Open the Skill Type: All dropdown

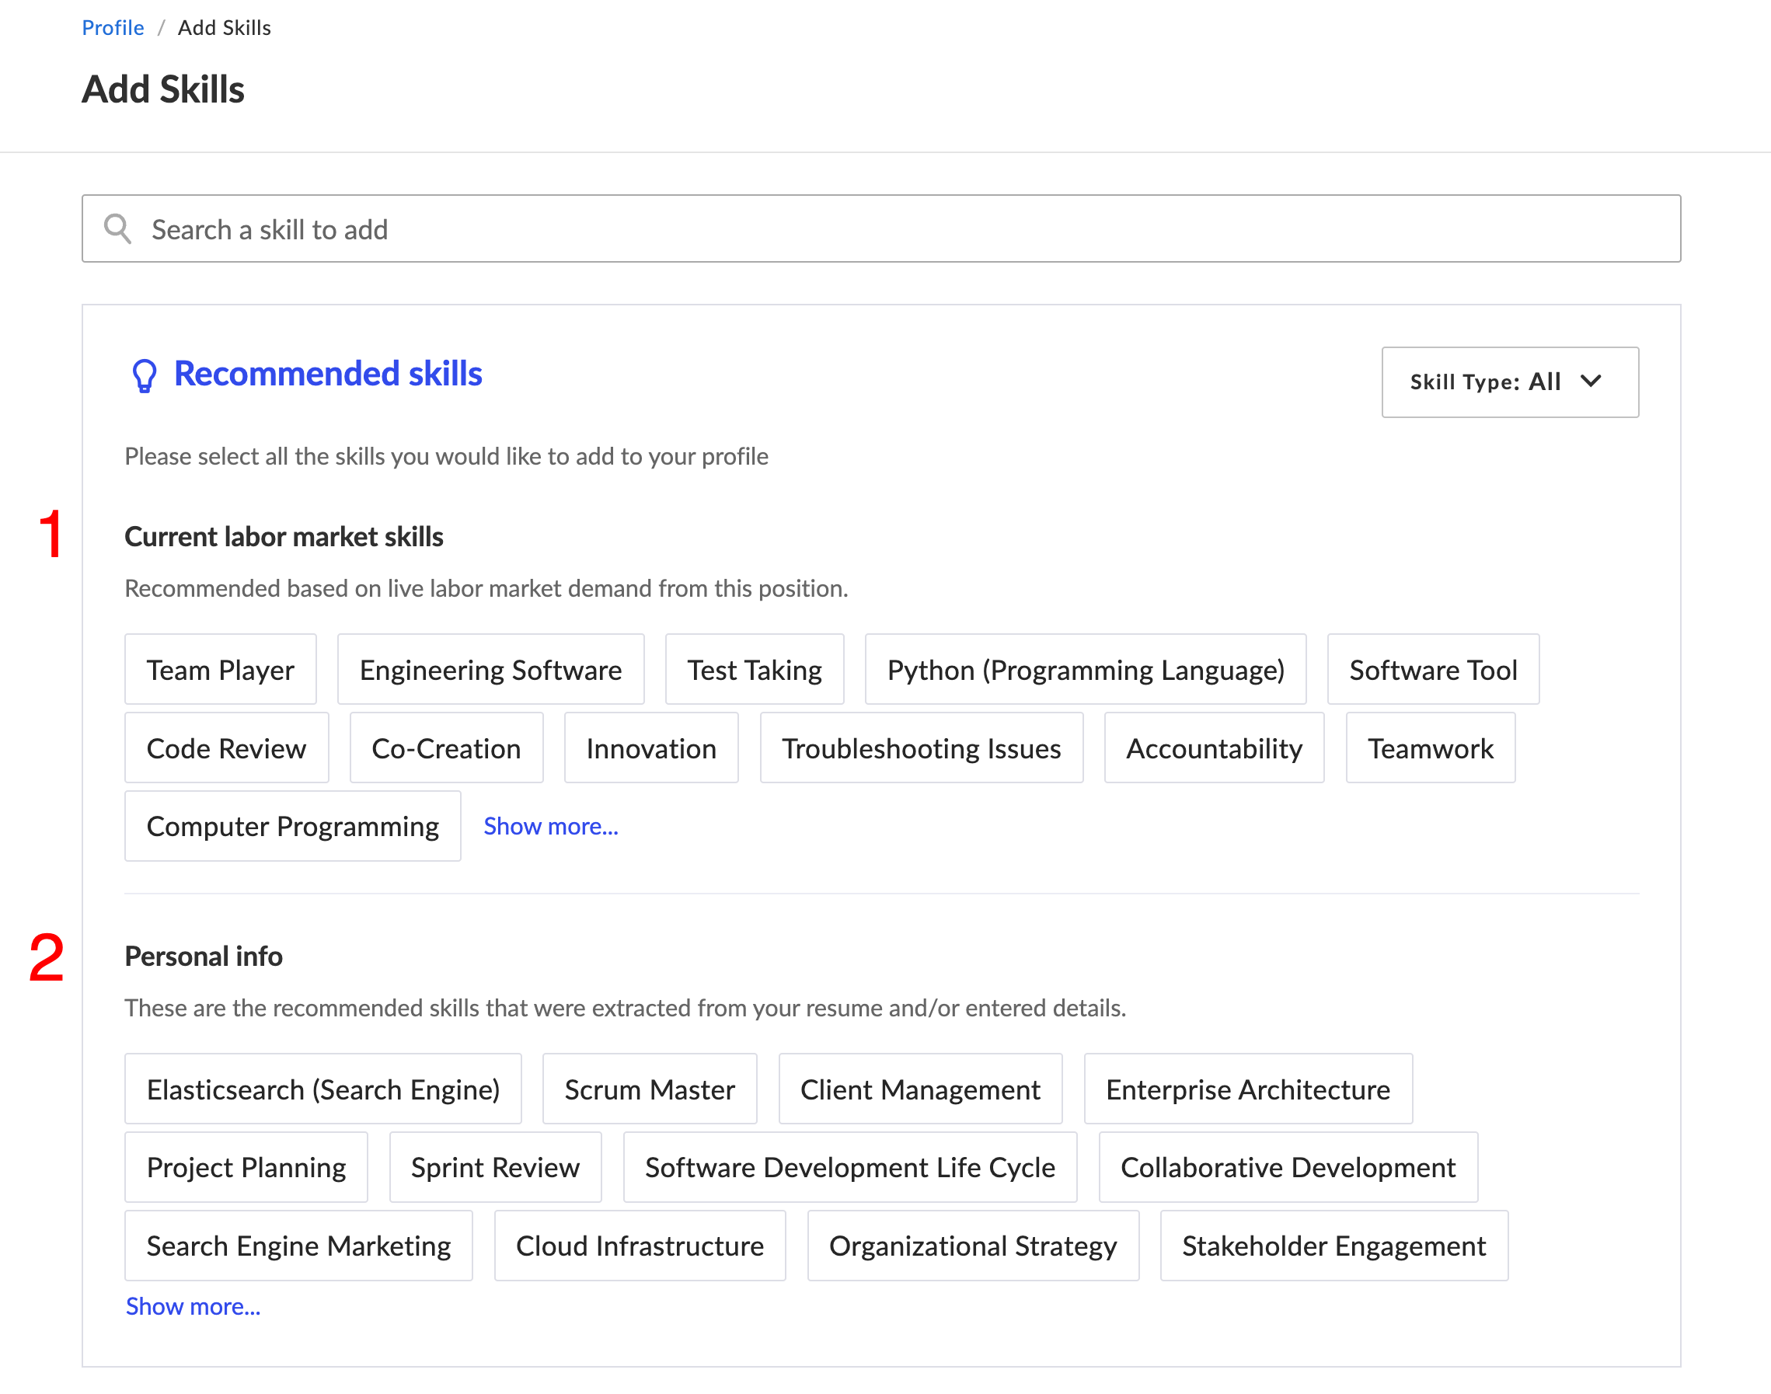coord(1510,382)
